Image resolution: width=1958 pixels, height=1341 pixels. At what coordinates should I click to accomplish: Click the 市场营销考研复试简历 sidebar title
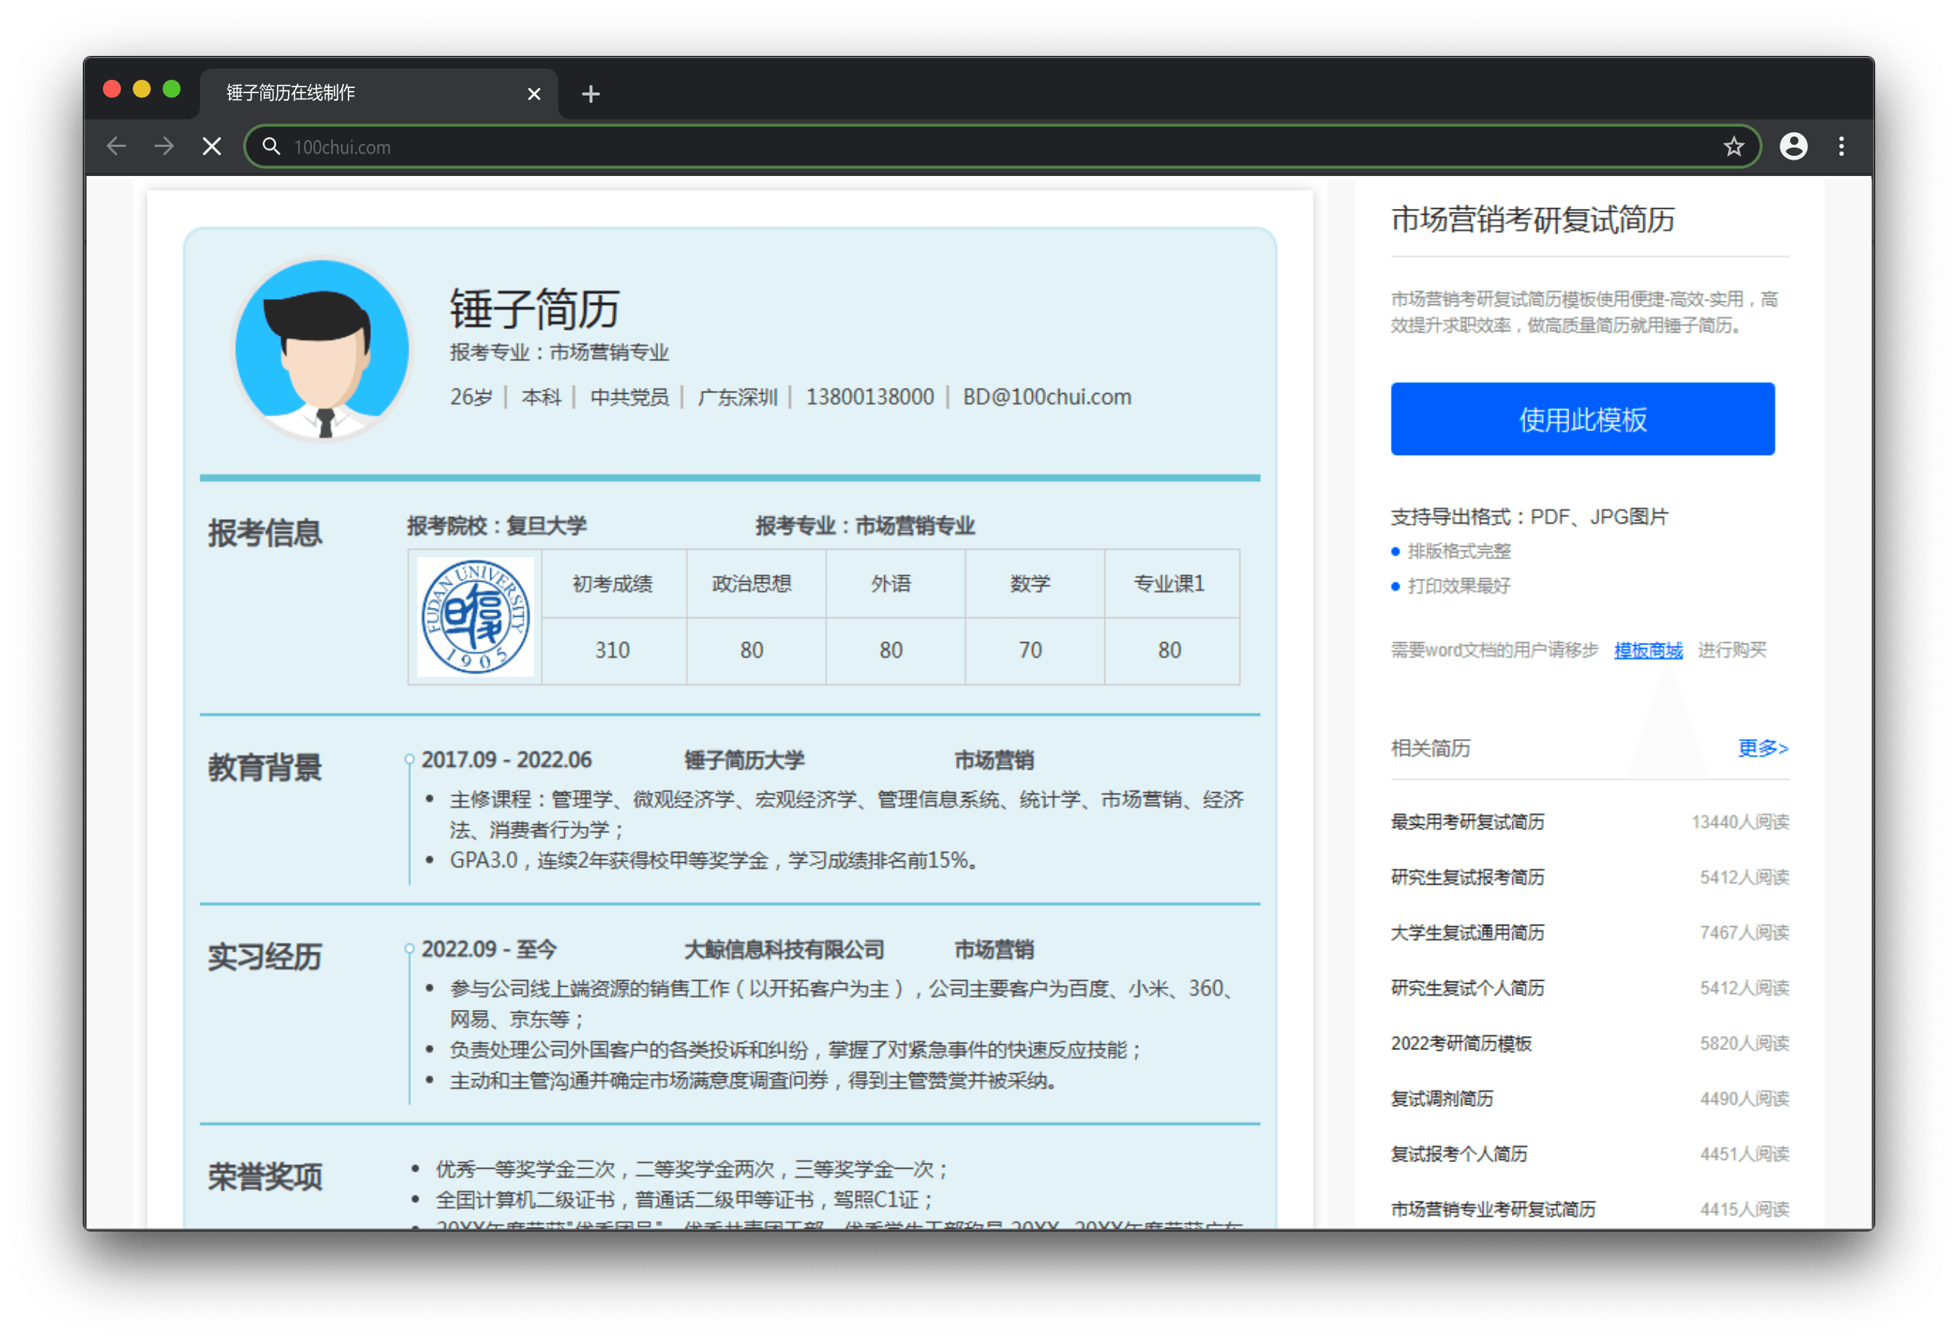click(x=1533, y=220)
